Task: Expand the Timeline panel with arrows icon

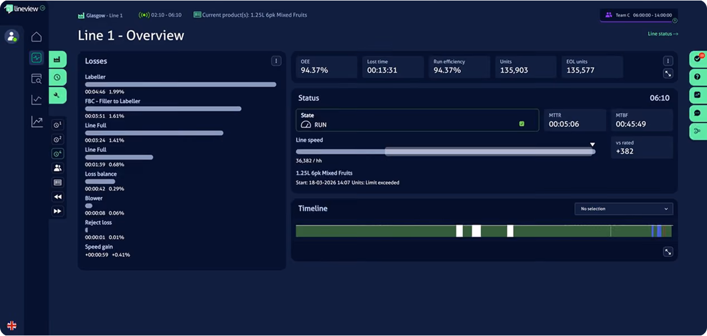Action: pyautogui.click(x=668, y=252)
